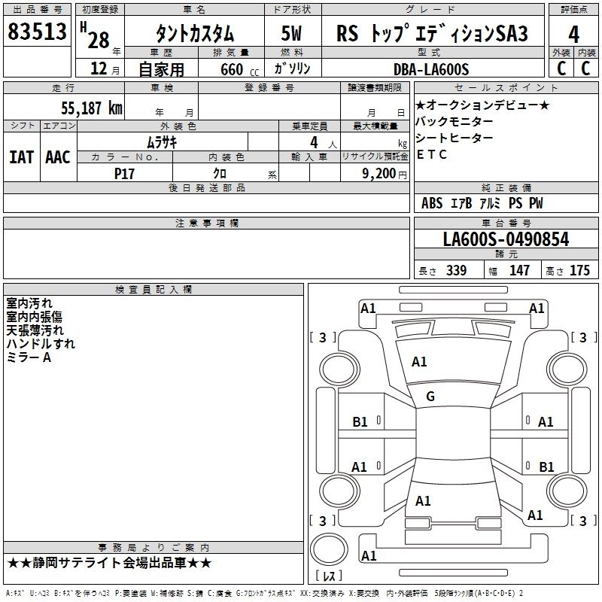Click the A1 mark on the hood
The image size is (602, 602).
coord(419,362)
